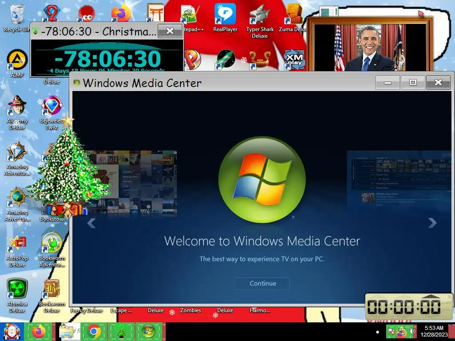Launch XMPlay from the desktop
This screenshot has height=341, width=455.
coord(294,59)
